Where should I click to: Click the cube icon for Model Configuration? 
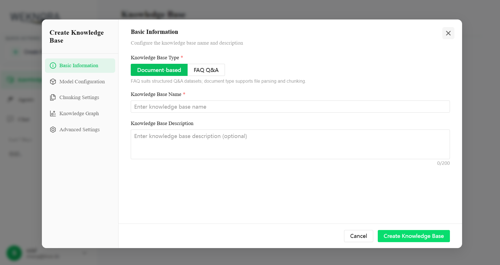53,81
